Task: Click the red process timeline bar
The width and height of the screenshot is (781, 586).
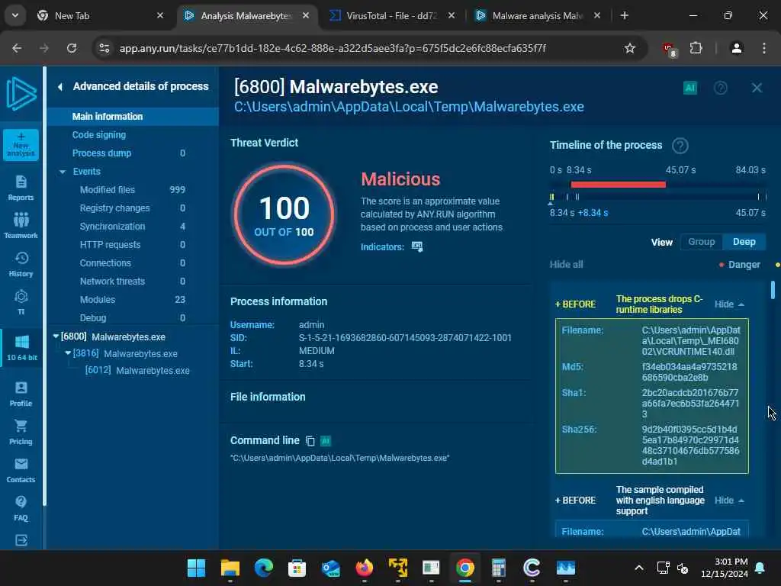Action: [x=618, y=185]
